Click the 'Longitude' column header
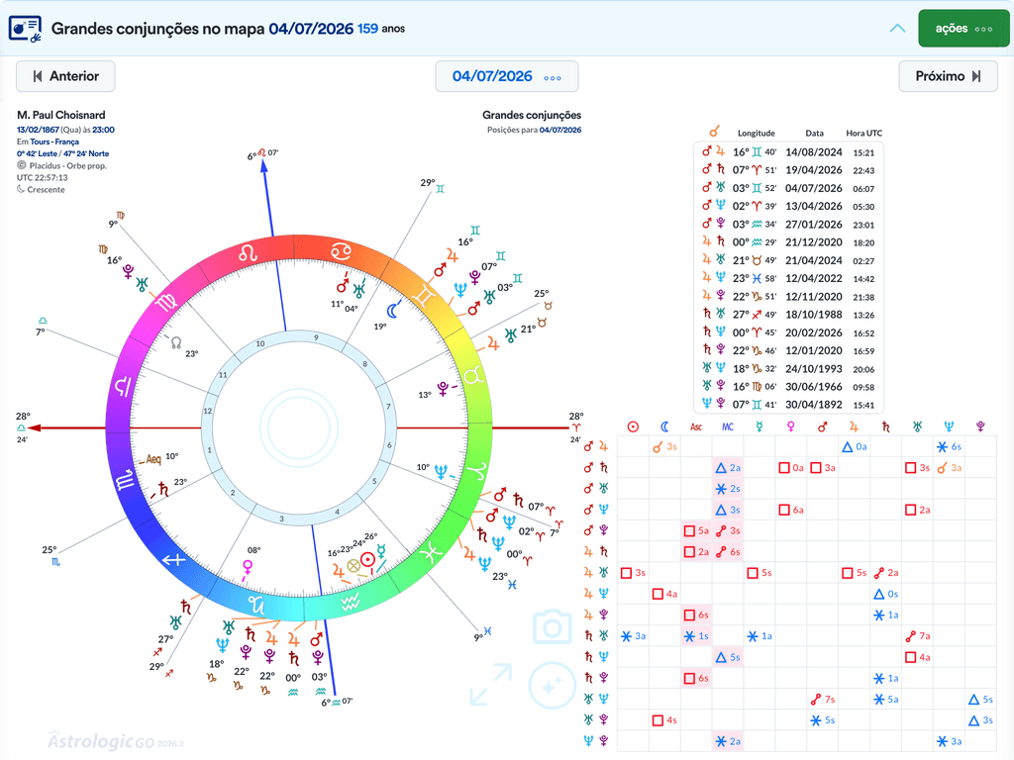 (x=756, y=134)
